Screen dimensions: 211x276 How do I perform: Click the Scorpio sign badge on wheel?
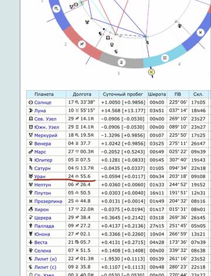(x=56, y=8)
